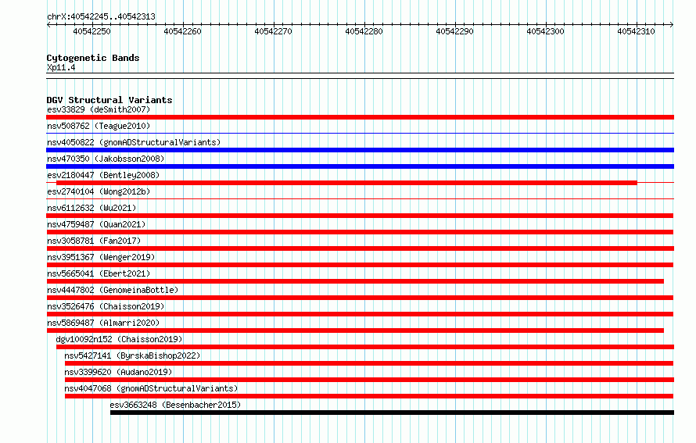Screen dimensions: 696x443
Task: Click the nsv3526476 (Chaisson2019) label
Action: 106,306
